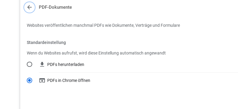Click the 'PDFs herunterladen' label text
Image resolution: width=238 pixels, height=109 pixels.
[66, 64]
